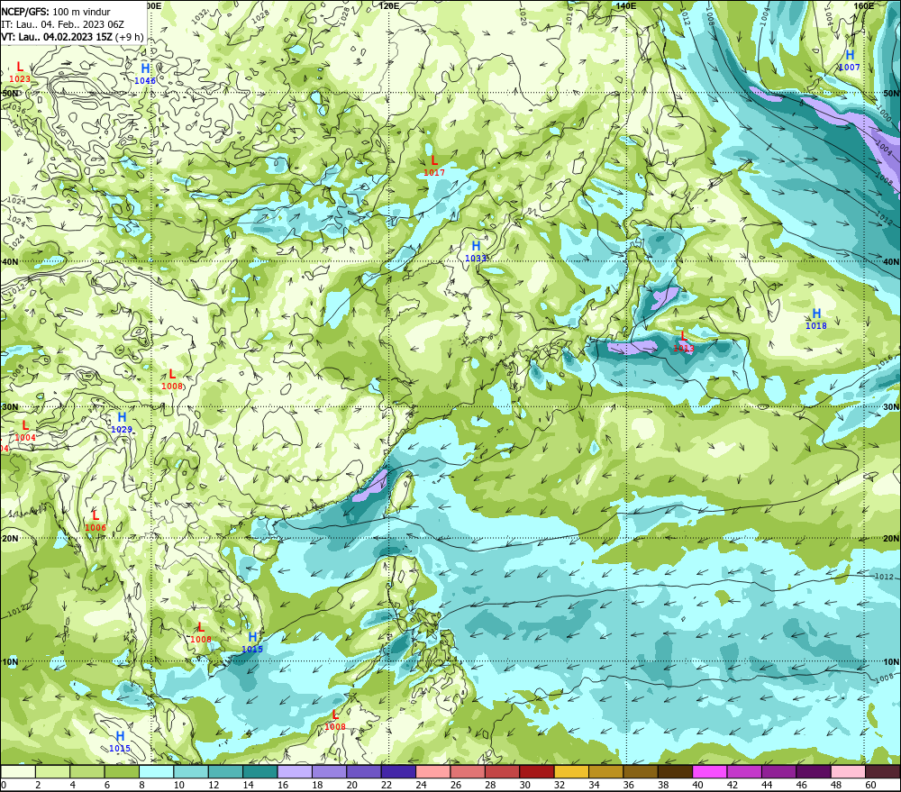The image size is (901, 792).
Task: Select the L 1017 low pressure marker
Action: 434,166
